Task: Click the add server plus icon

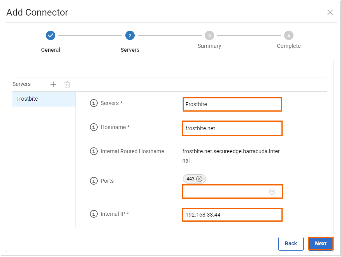Action: coord(53,84)
